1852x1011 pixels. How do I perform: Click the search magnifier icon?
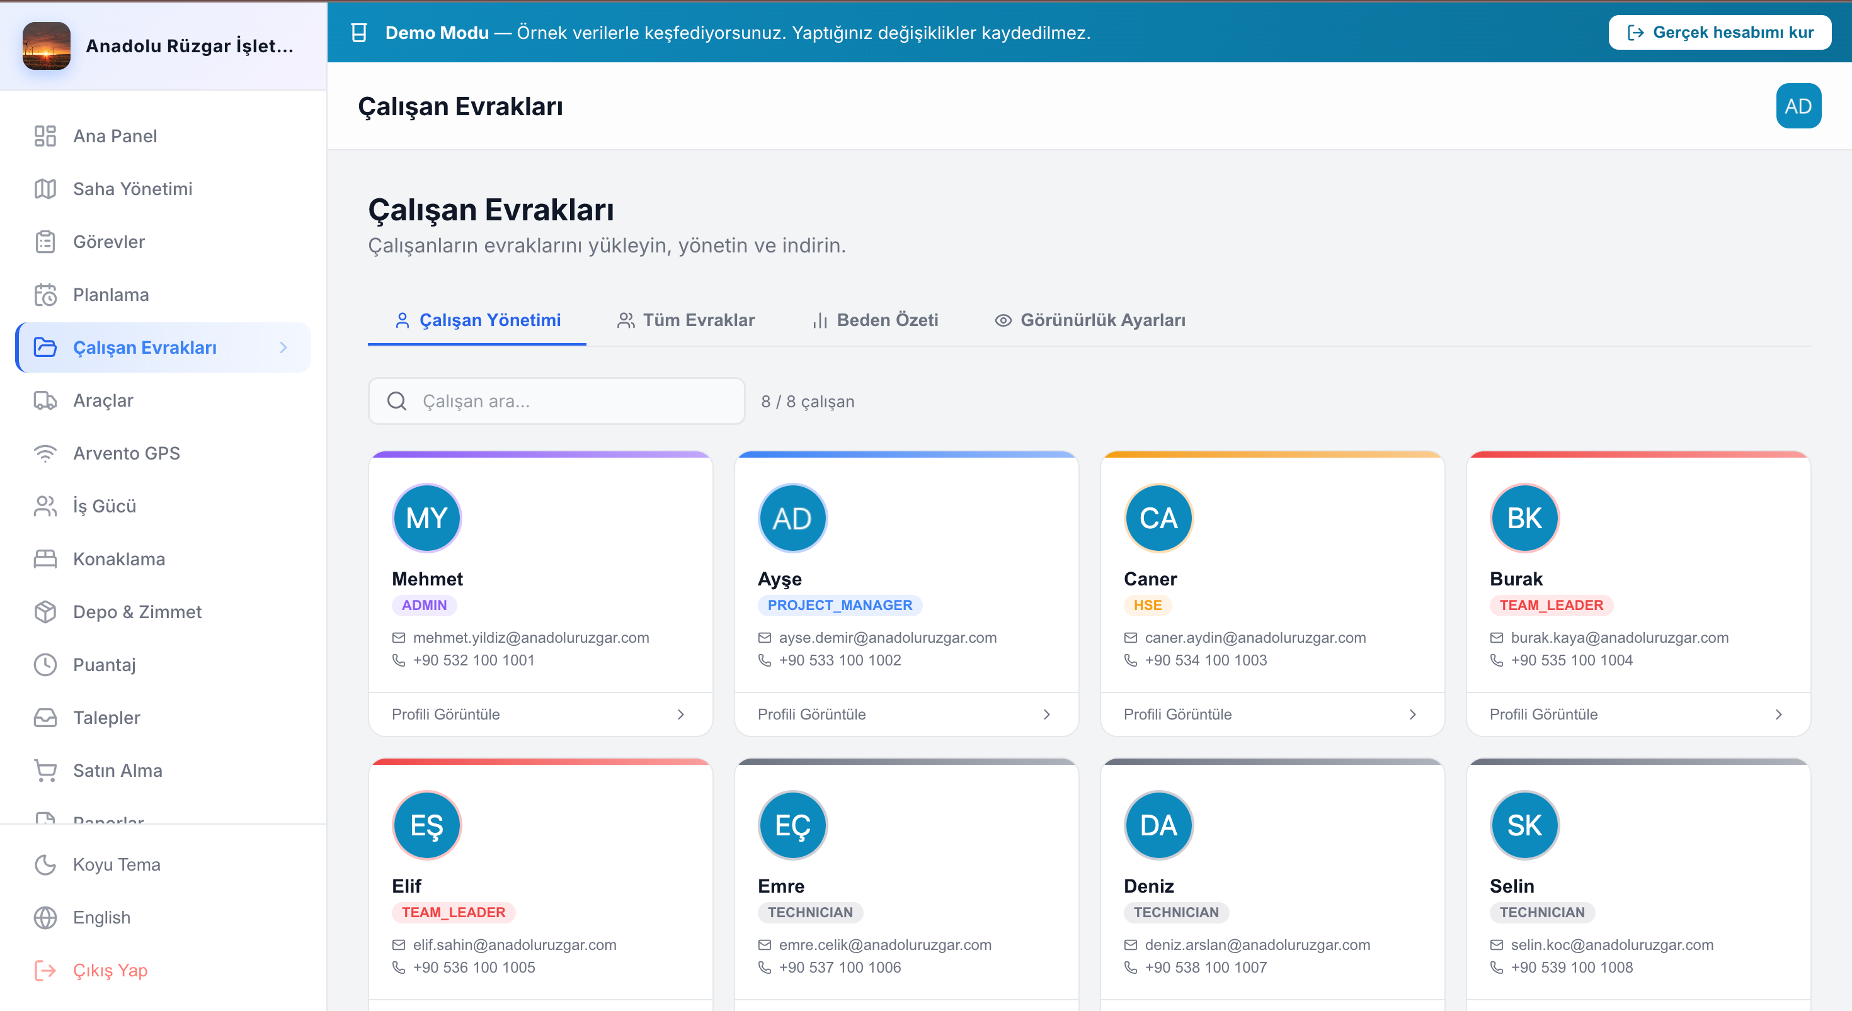pos(397,401)
